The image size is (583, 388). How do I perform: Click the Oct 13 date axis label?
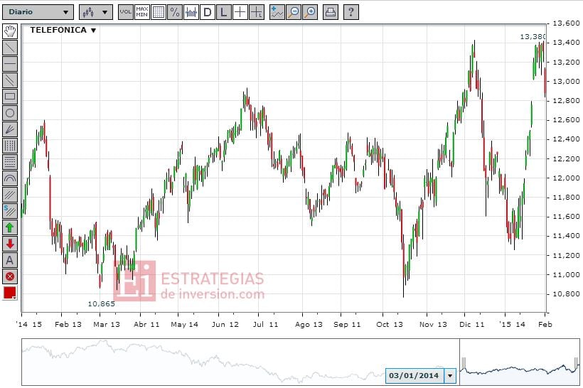tap(390, 325)
